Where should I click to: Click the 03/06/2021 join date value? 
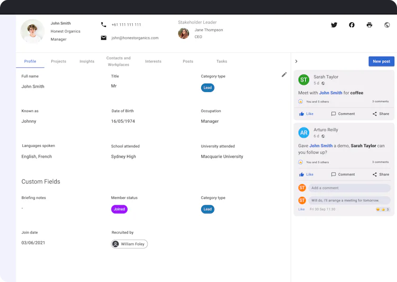[x=33, y=243]
